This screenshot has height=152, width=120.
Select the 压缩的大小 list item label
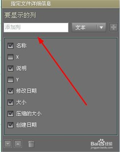[29, 114]
